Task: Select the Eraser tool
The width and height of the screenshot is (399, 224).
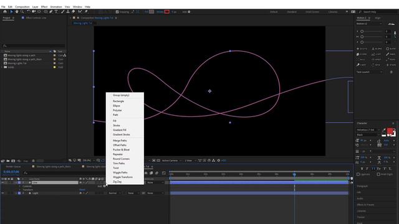Action: [x=74, y=12]
